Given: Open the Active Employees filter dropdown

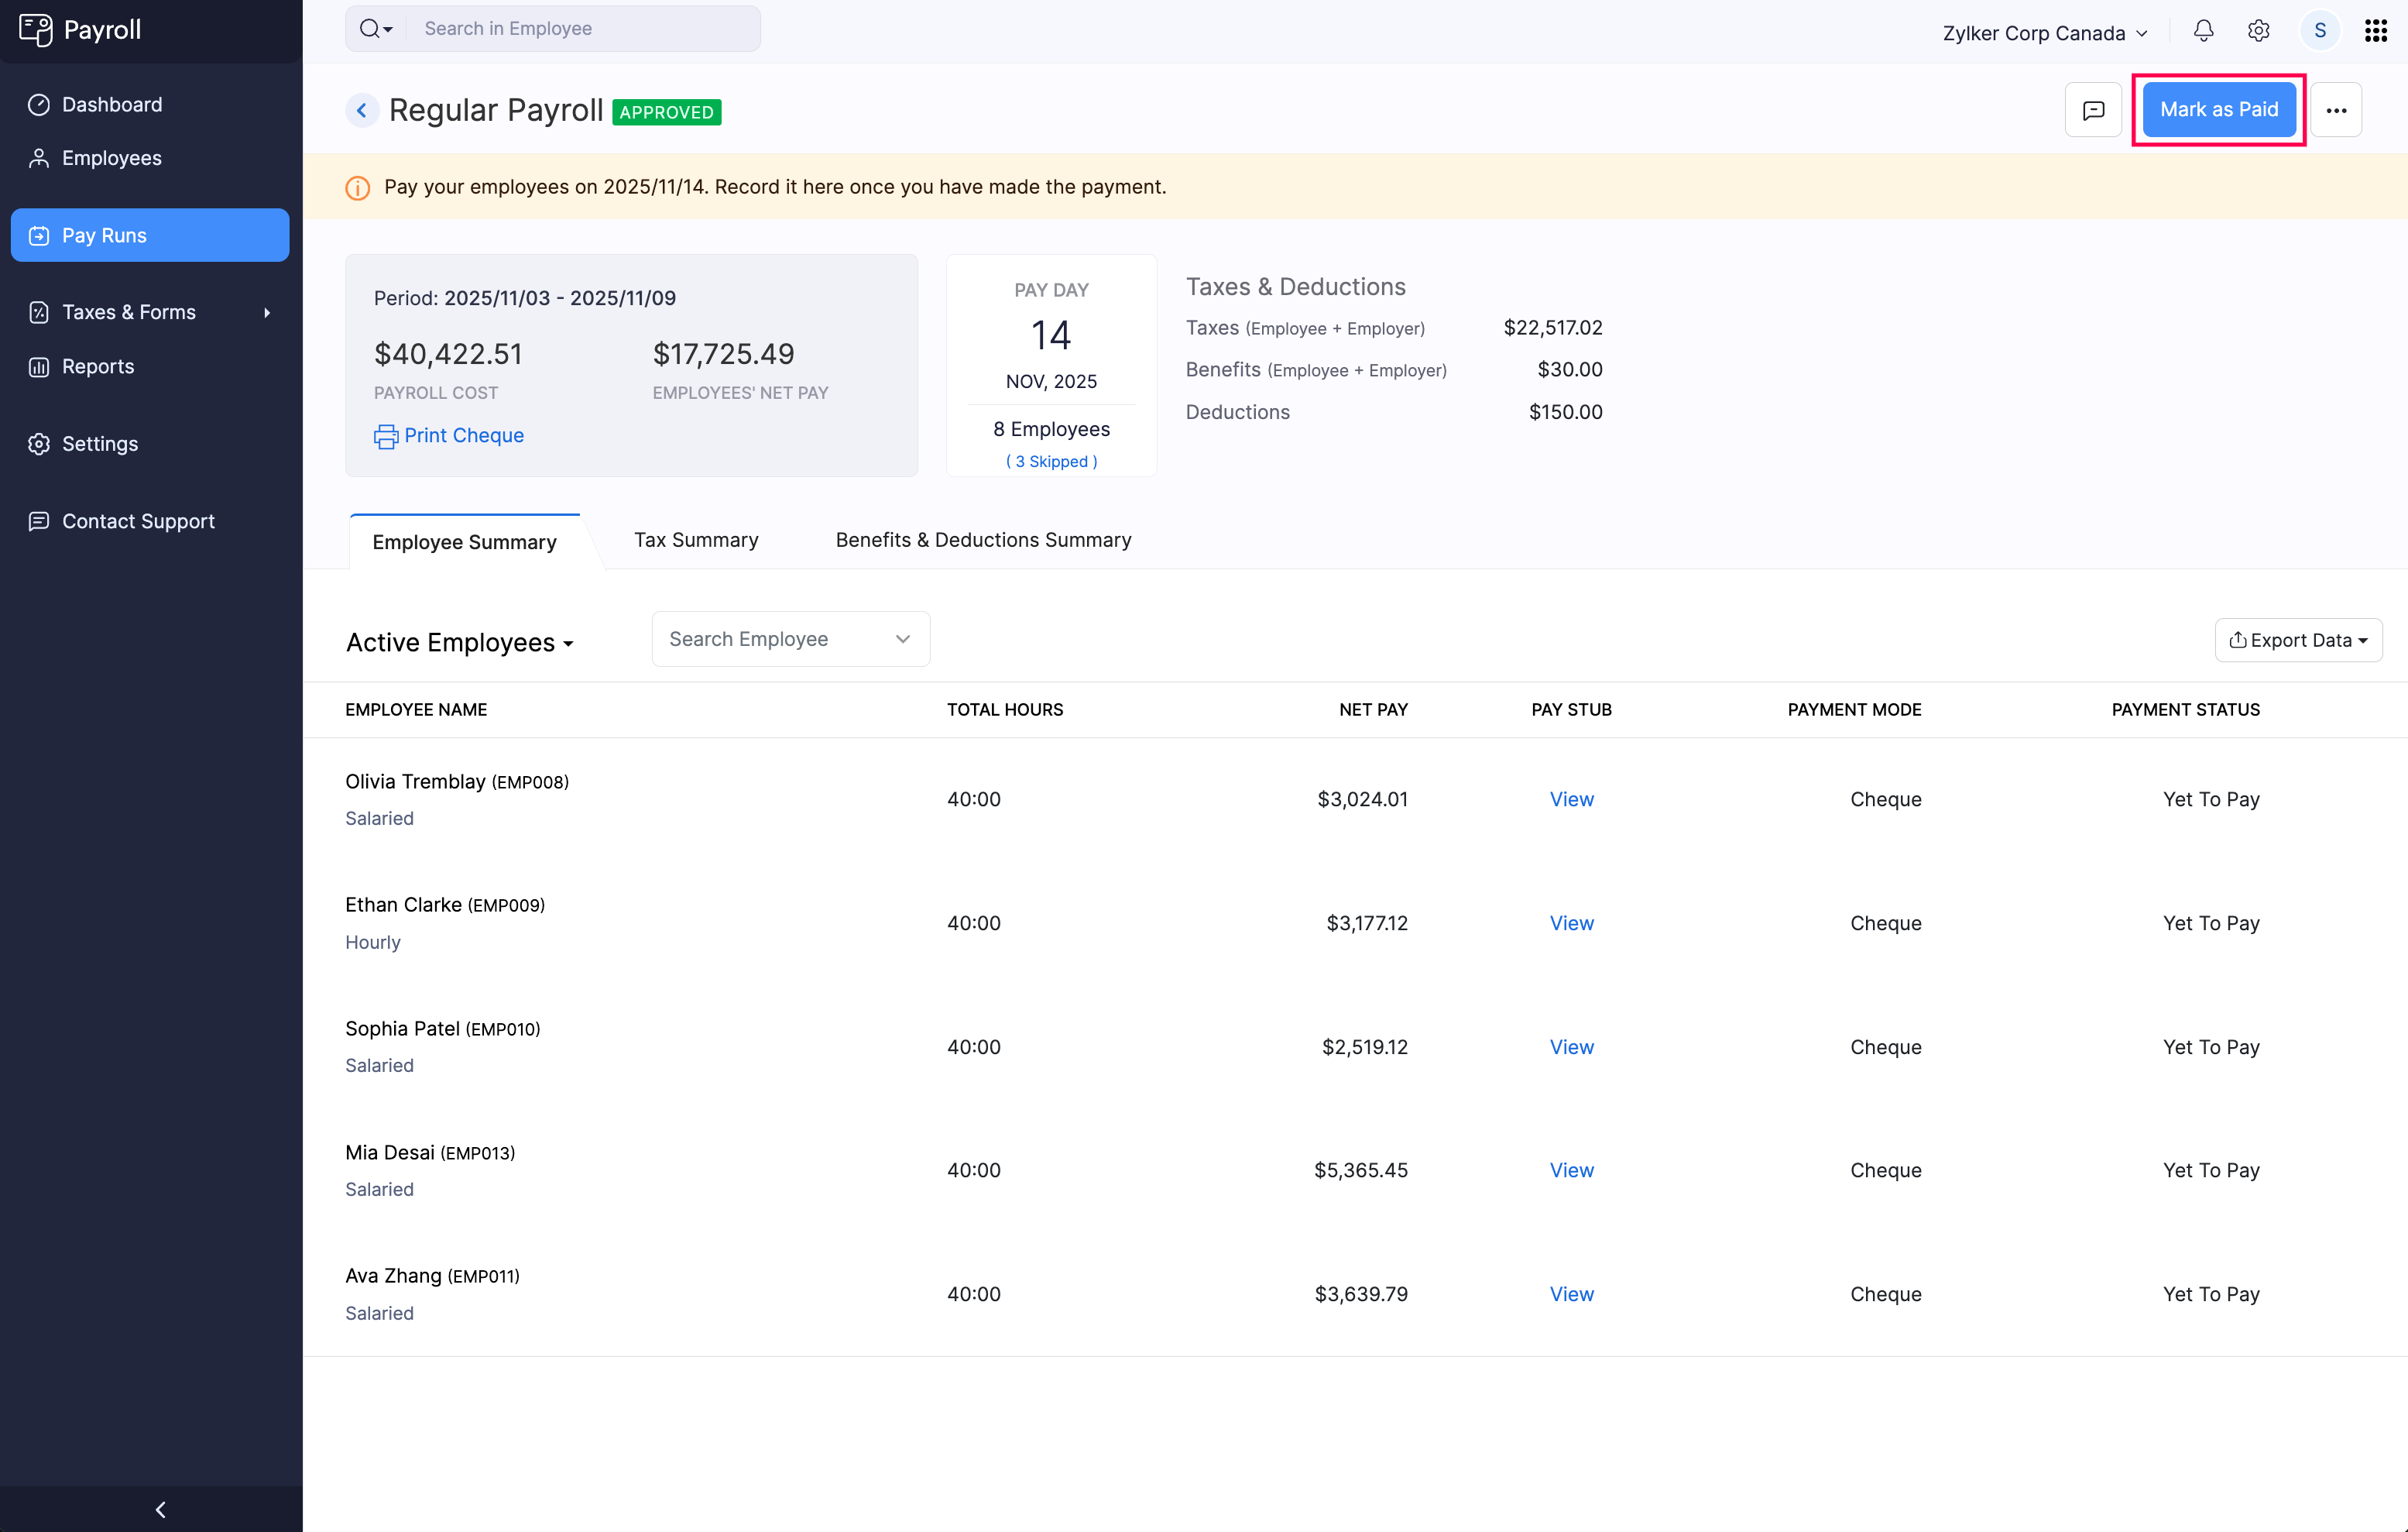Looking at the screenshot, I should (459, 642).
